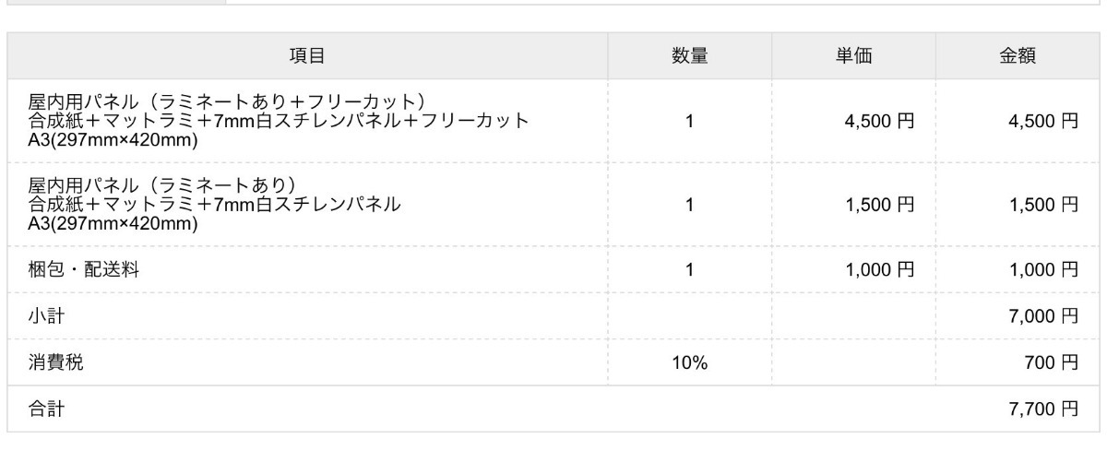The width and height of the screenshot is (1107, 474).
Task: Click the 金額 column header
Action: pos(1018,56)
